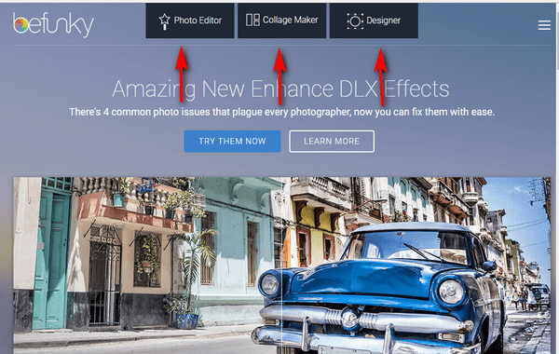Click the TRY THEM NOW button
Viewport: 559px width, 354px height.
point(232,142)
